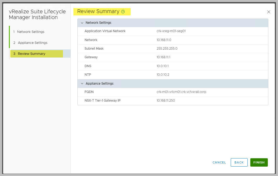Close the installation wizard dialog
Image resolution: width=278 pixels, height=176 pixels.
pos(269,12)
